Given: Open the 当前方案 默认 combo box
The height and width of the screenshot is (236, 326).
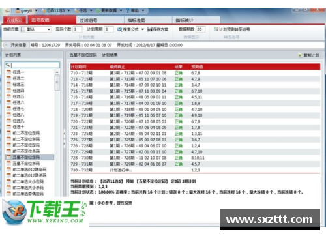Looking at the screenshot, I should click(x=36, y=29).
